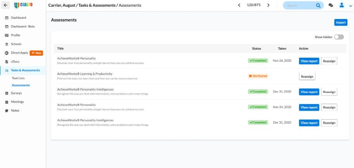This screenshot has height=168, width=354.
Task: Reassign the first Personality Intelligences assessment
Action: click(x=329, y=92)
